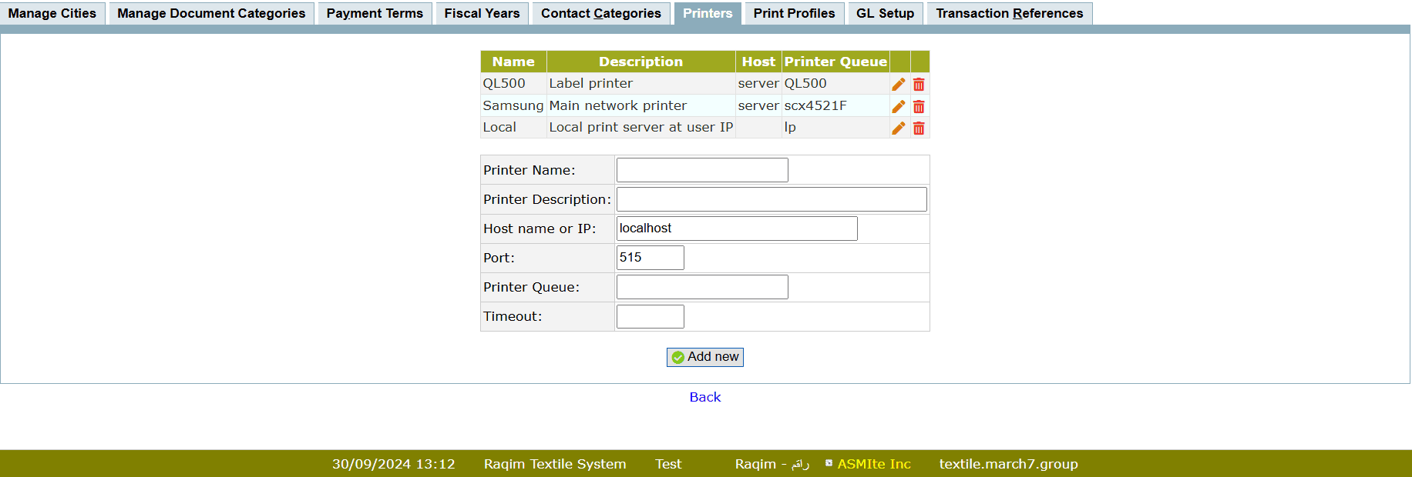Edit the Local printer entry
Viewport: 1412px width, 477px height.
[x=899, y=128]
